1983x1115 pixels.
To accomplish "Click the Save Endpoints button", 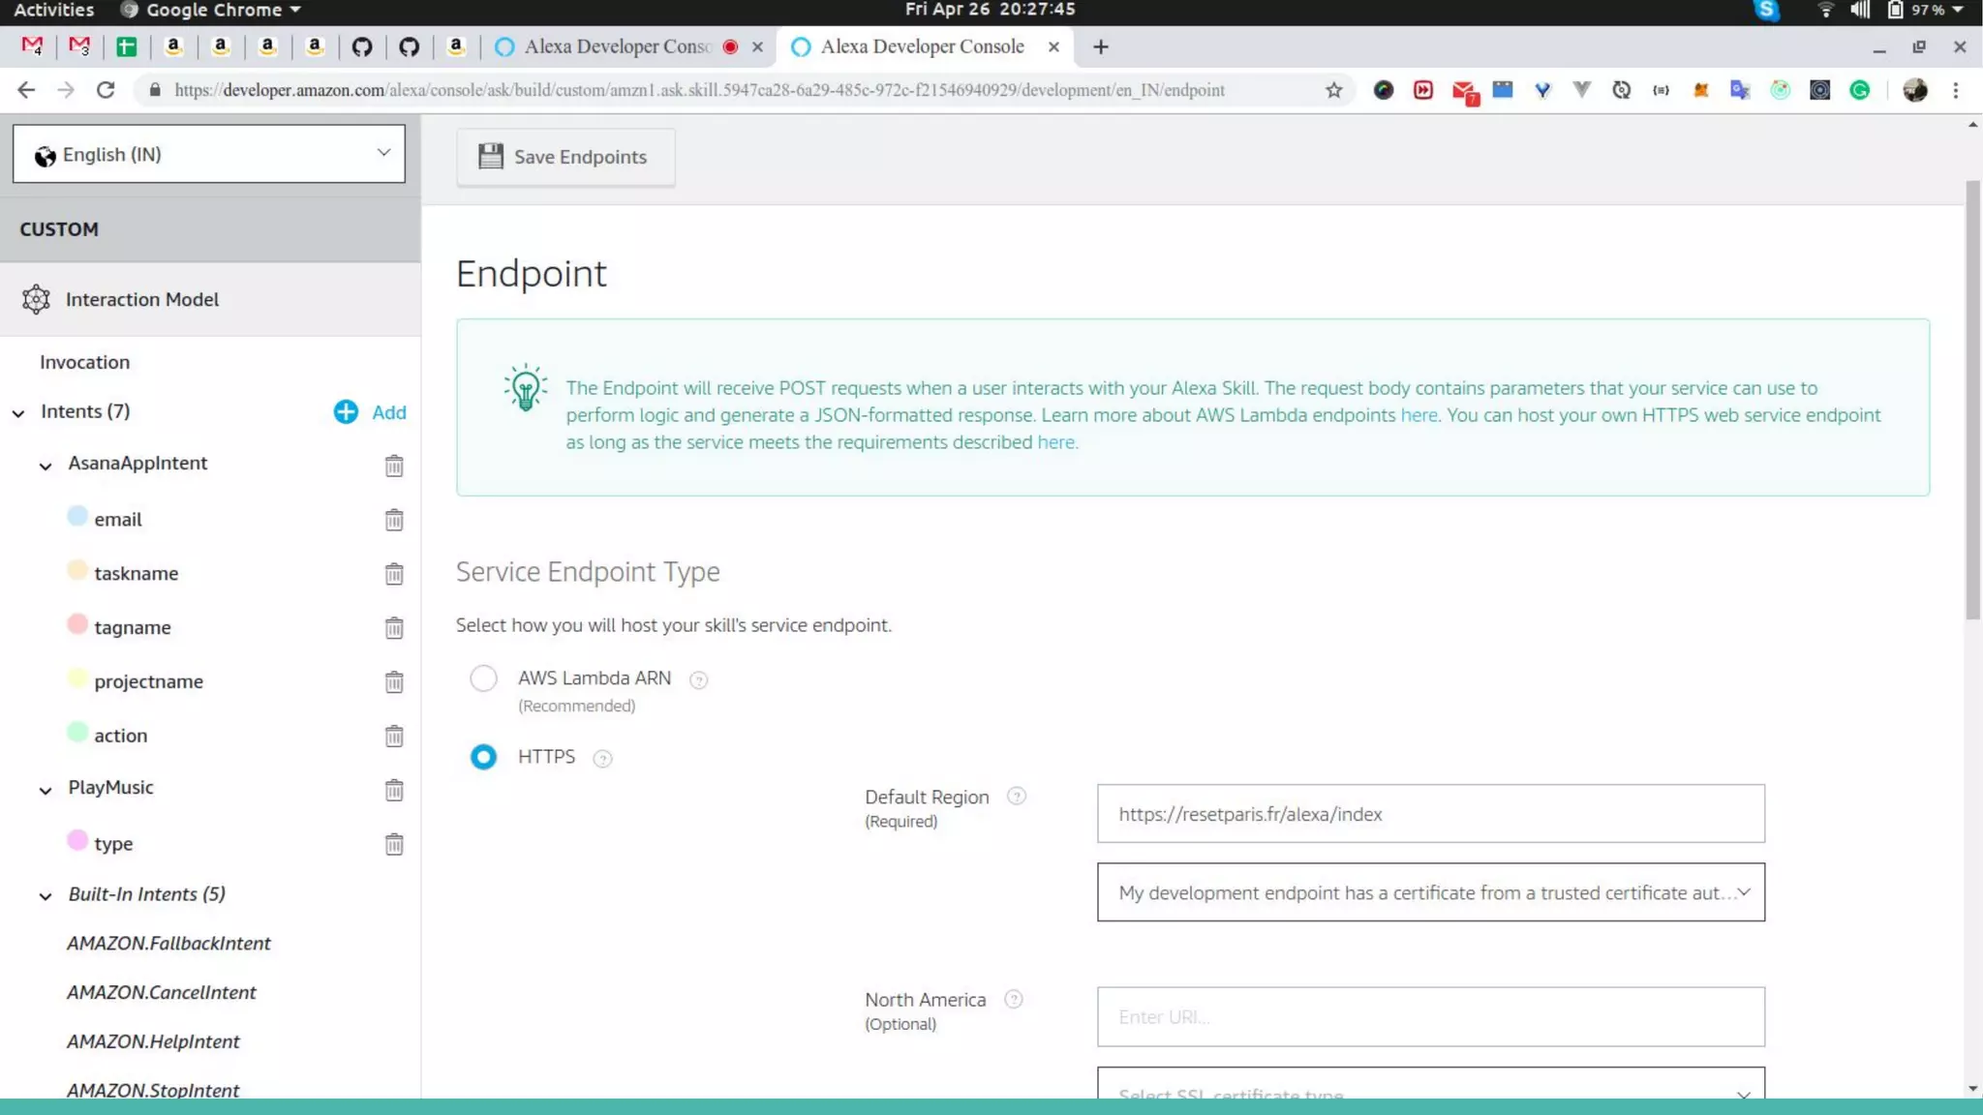I will point(565,157).
